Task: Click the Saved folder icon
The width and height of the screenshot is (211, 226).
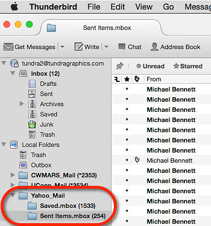Action: [x=32, y=114]
